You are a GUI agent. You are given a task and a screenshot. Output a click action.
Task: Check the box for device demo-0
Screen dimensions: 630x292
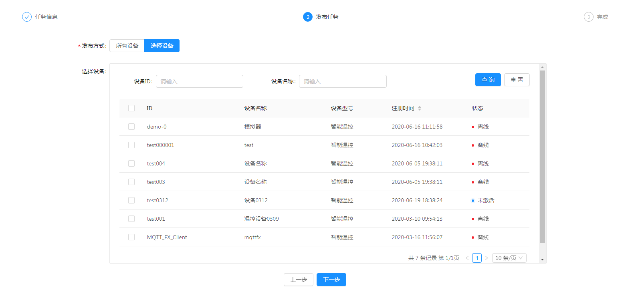pos(131,127)
